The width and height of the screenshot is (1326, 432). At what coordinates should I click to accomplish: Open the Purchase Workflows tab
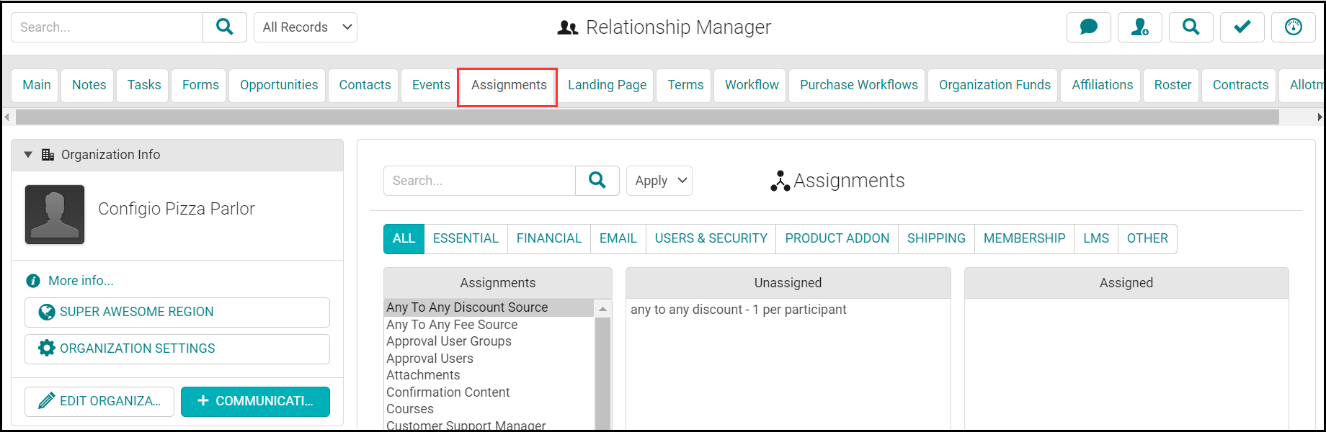[858, 85]
